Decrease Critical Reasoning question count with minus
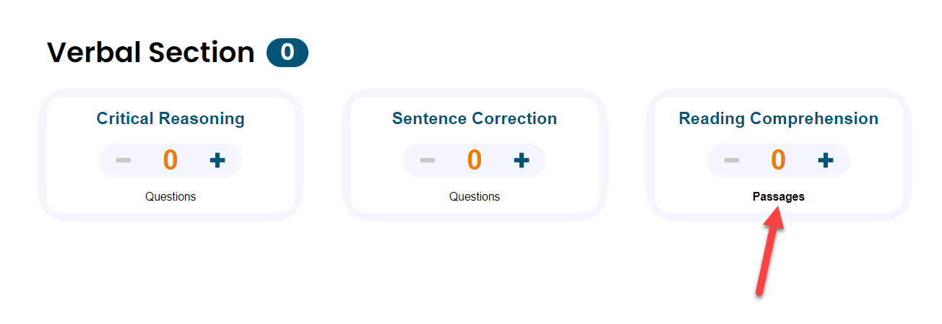 coord(124,160)
